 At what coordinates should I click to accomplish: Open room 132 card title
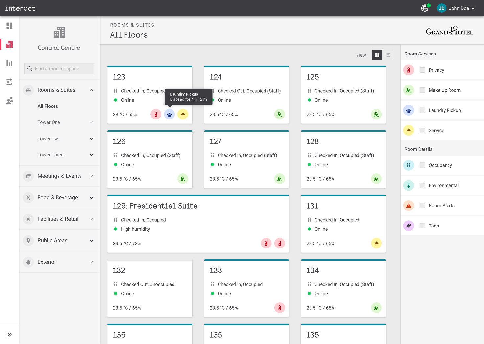coord(119,270)
